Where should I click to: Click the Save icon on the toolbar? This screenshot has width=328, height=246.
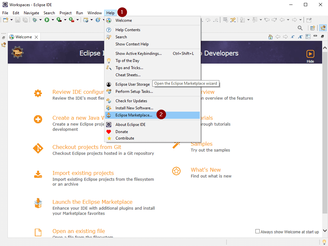(x=17, y=19)
